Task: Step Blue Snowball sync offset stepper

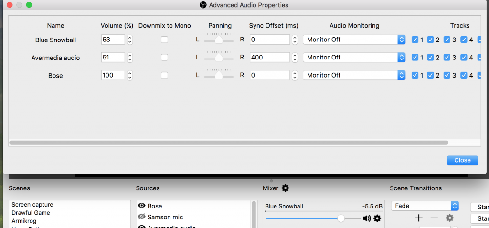Action: tap(295, 40)
